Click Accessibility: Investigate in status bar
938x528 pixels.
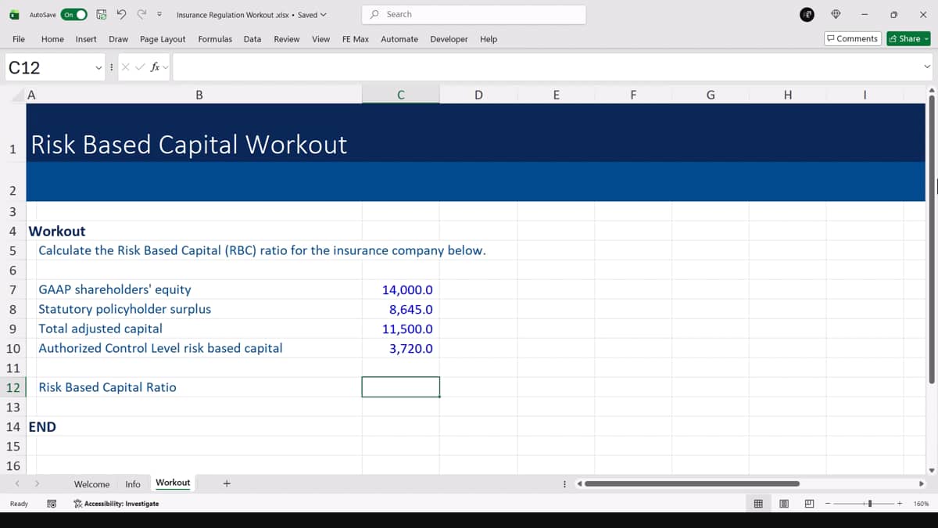(x=116, y=504)
